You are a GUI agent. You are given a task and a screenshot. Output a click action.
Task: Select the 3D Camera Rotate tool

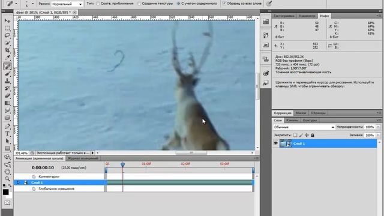pyautogui.click(x=7, y=164)
